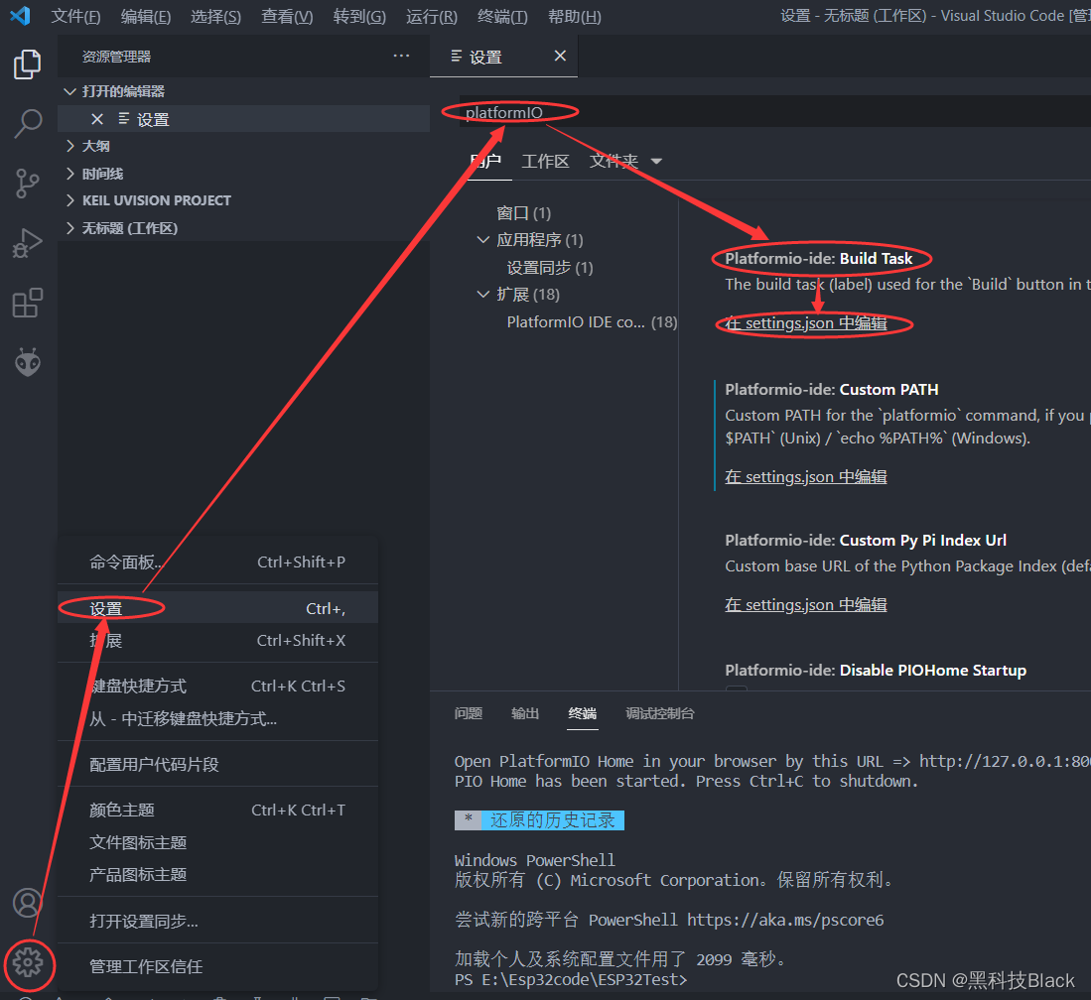The height and width of the screenshot is (1000, 1091).
Task: Open settings.json link under Custom Py Pi Index Url
Action: click(806, 605)
